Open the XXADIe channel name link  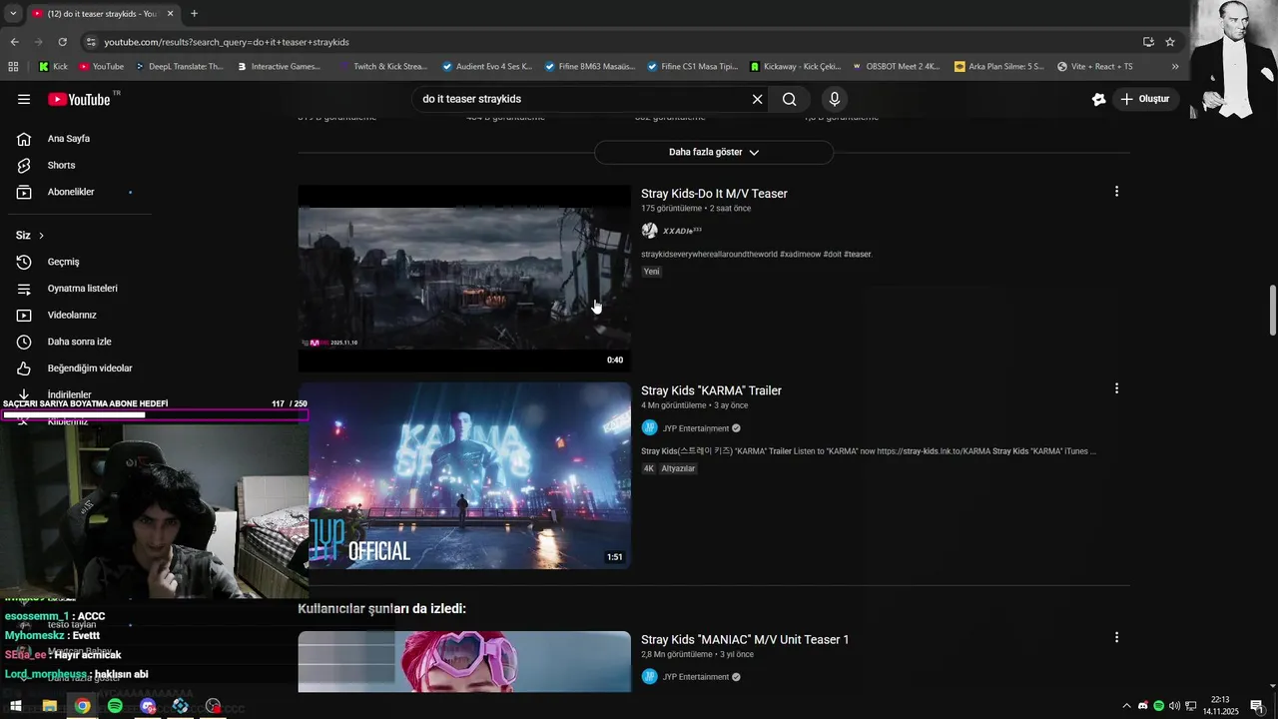coord(682,231)
